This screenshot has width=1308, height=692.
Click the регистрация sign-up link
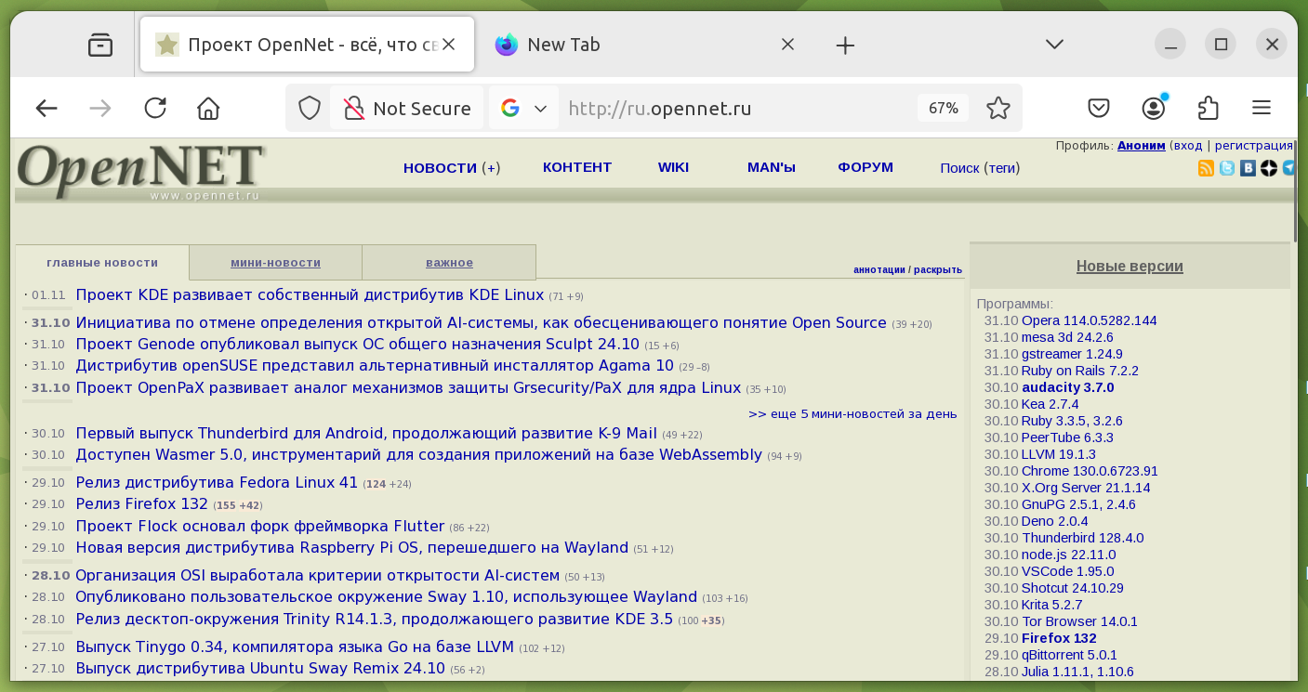coord(1253,146)
